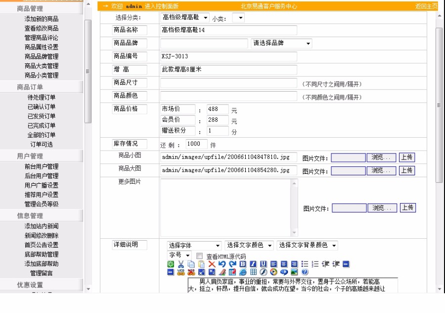Click the paste clipboard icon
This screenshot has width=445, height=313.
tap(201, 264)
